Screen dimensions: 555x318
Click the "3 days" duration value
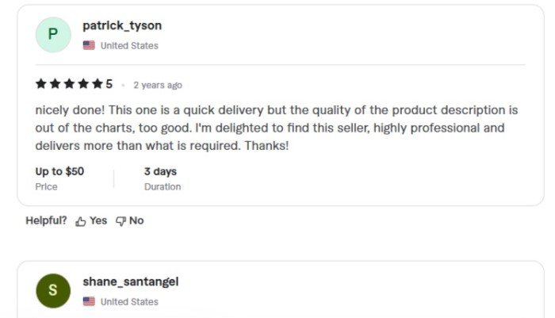160,171
